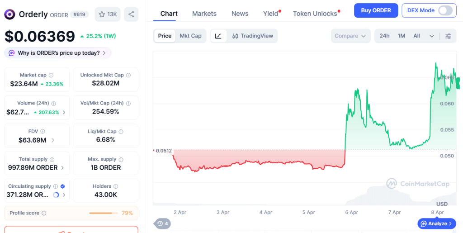Click the history clock badge showing 4
Viewport: 463px width, 233px height.
[x=162, y=223]
